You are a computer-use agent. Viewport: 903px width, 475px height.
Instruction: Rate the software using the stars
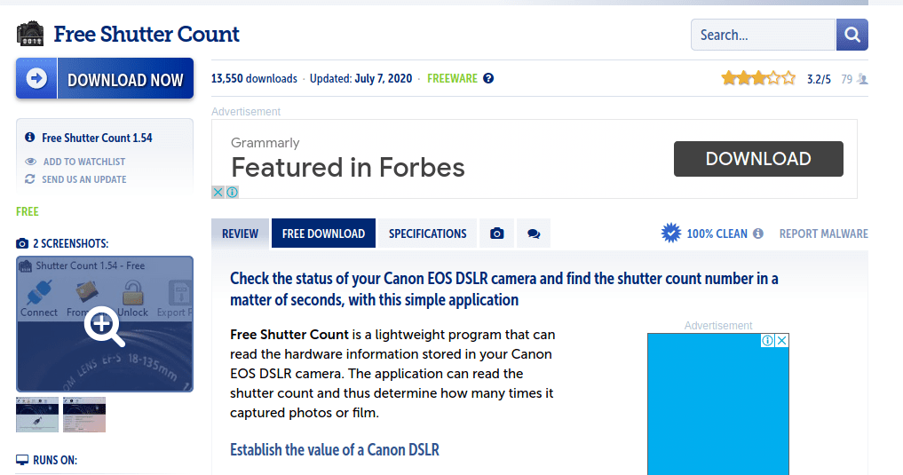tap(758, 78)
